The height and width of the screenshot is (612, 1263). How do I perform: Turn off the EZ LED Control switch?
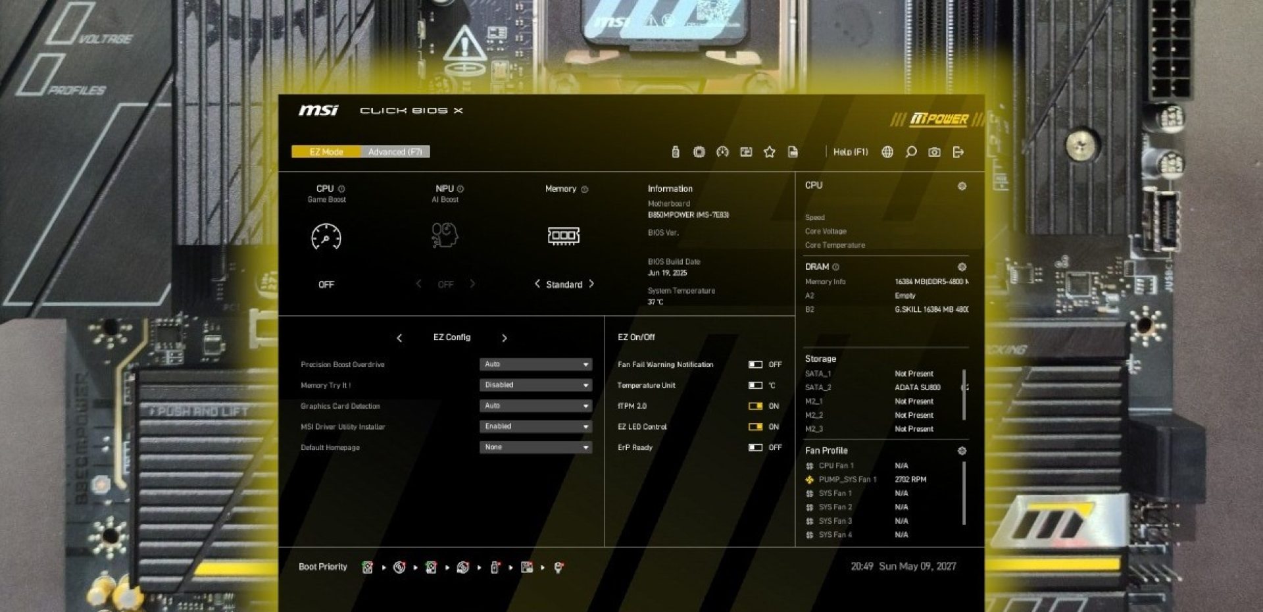[x=755, y=427]
